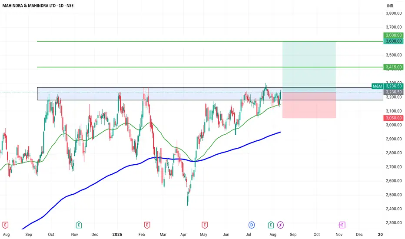Click the Feb time axis label
This screenshot has width=405, height=239.
click(142, 234)
